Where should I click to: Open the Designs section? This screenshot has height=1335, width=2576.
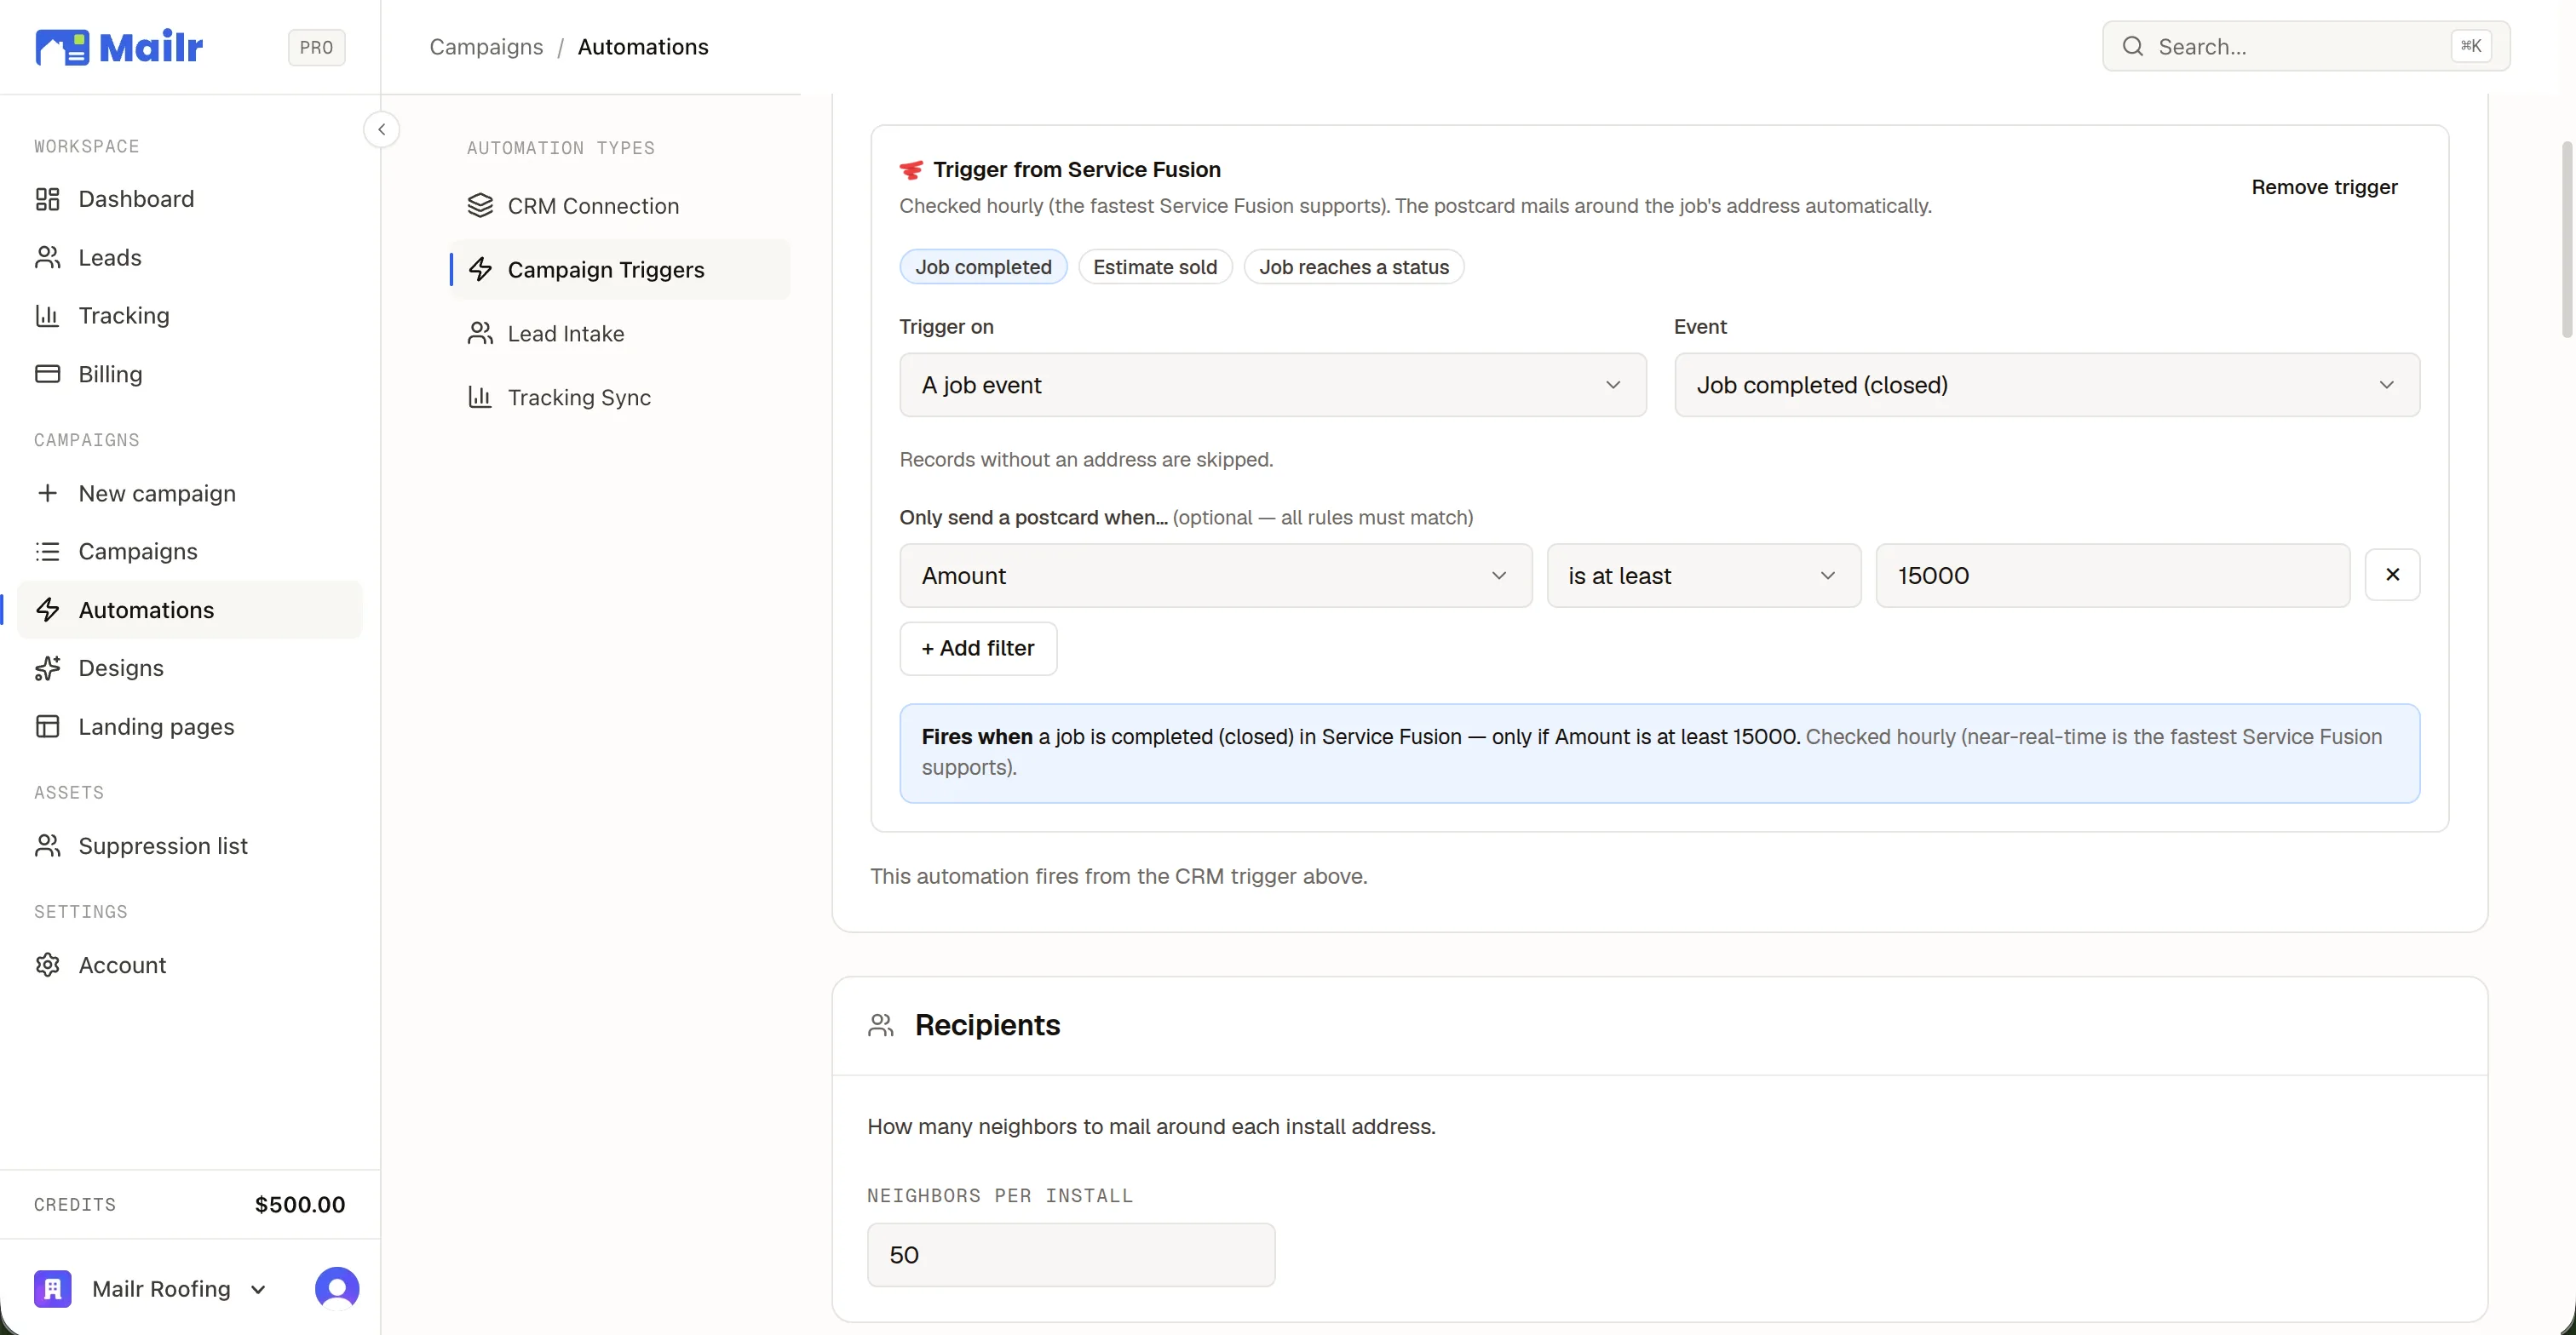click(x=190, y=667)
